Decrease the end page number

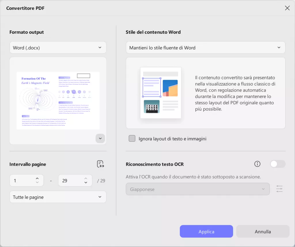click(86, 182)
